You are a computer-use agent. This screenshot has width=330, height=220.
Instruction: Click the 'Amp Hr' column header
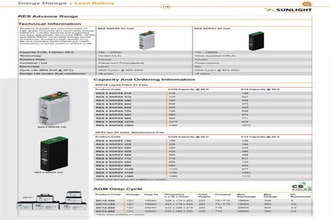[x=151, y=195]
